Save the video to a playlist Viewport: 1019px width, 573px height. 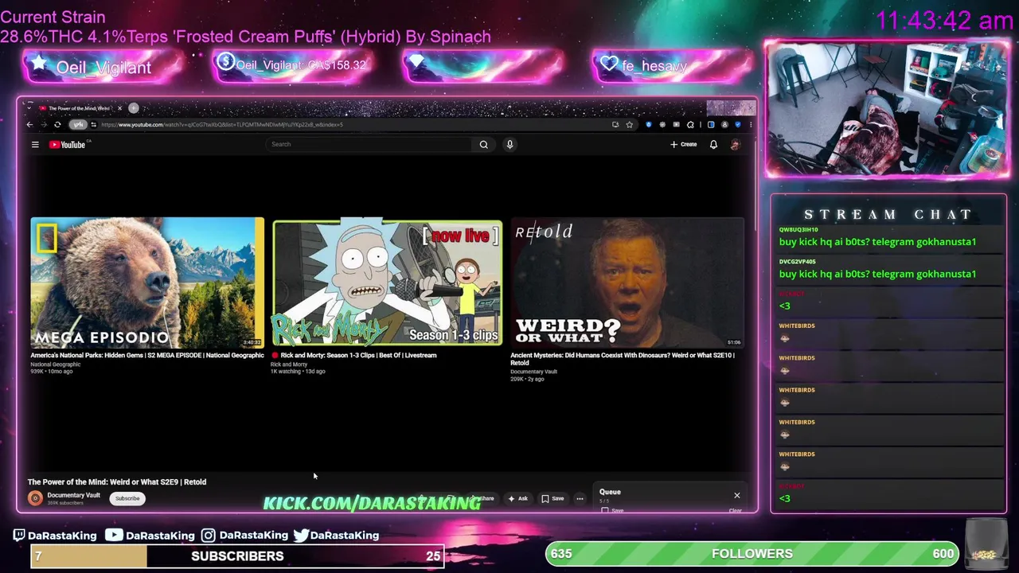[552, 498]
